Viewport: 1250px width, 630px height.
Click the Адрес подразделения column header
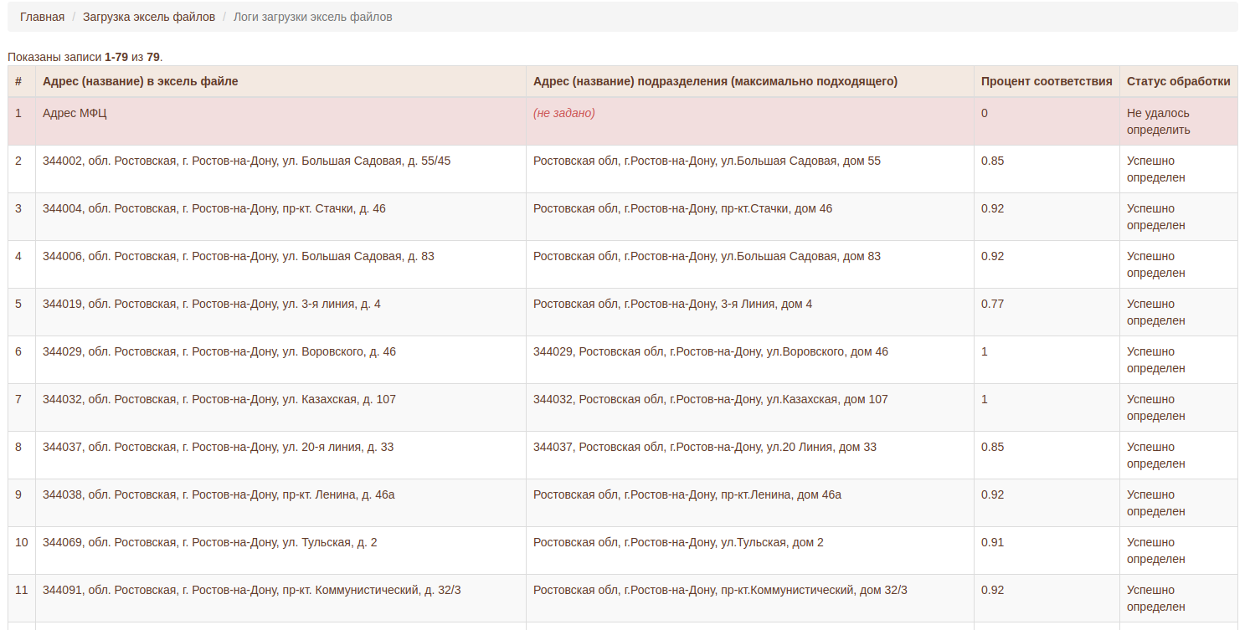714,81
